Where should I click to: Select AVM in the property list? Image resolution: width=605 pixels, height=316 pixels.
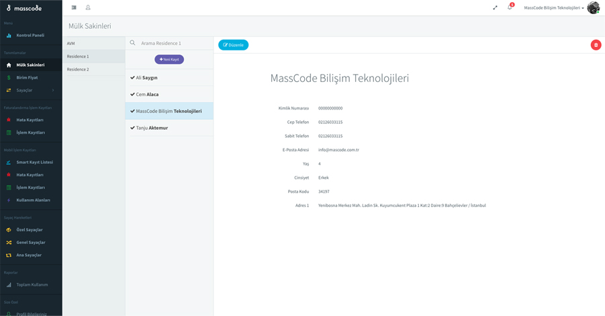(x=94, y=43)
